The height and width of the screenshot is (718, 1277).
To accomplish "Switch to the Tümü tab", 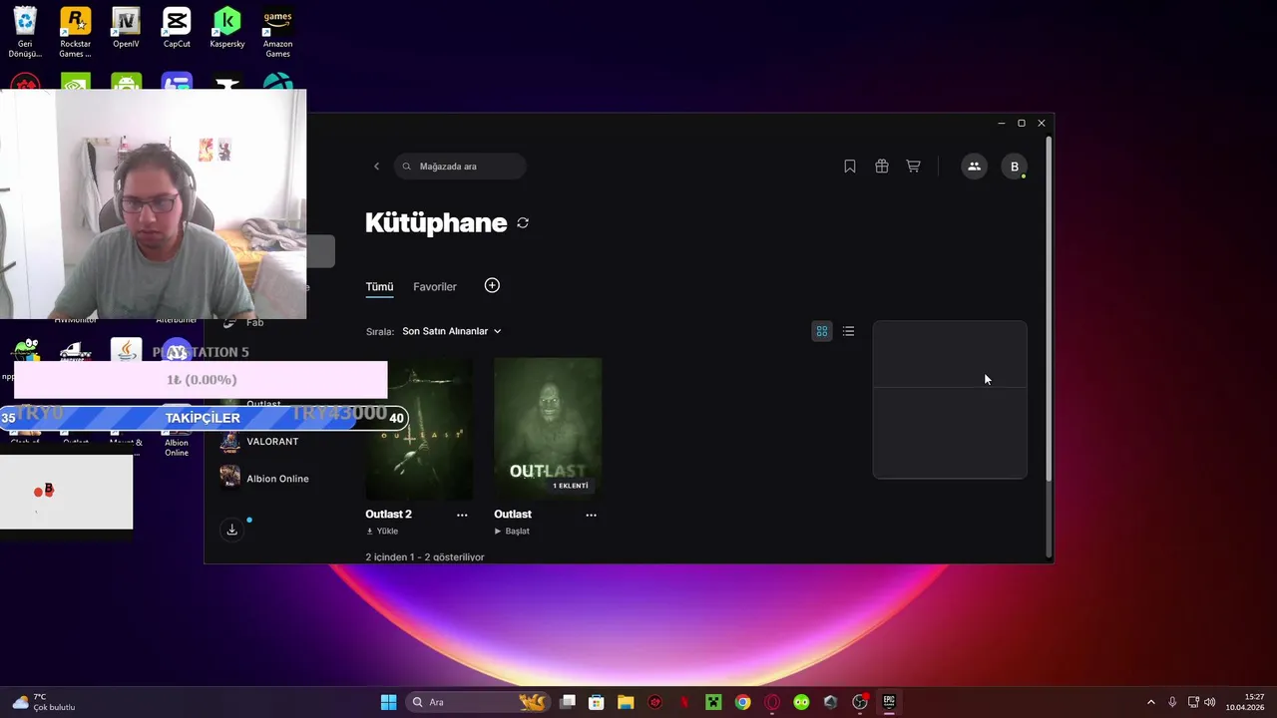I will point(379,286).
